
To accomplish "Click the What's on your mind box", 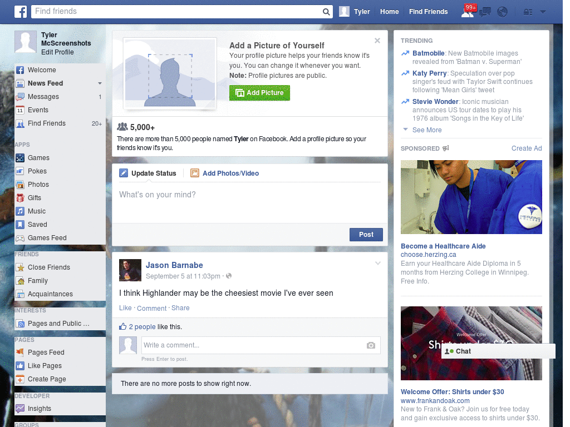I will pos(250,202).
